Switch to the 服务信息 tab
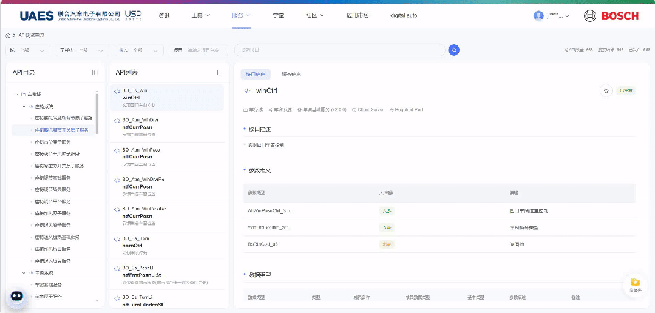655x313 pixels. coord(291,75)
